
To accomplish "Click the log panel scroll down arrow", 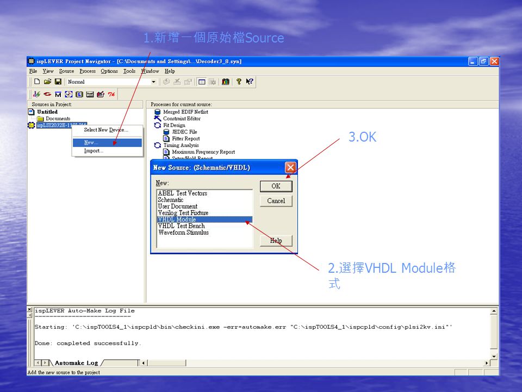I will (x=494, y=356).
